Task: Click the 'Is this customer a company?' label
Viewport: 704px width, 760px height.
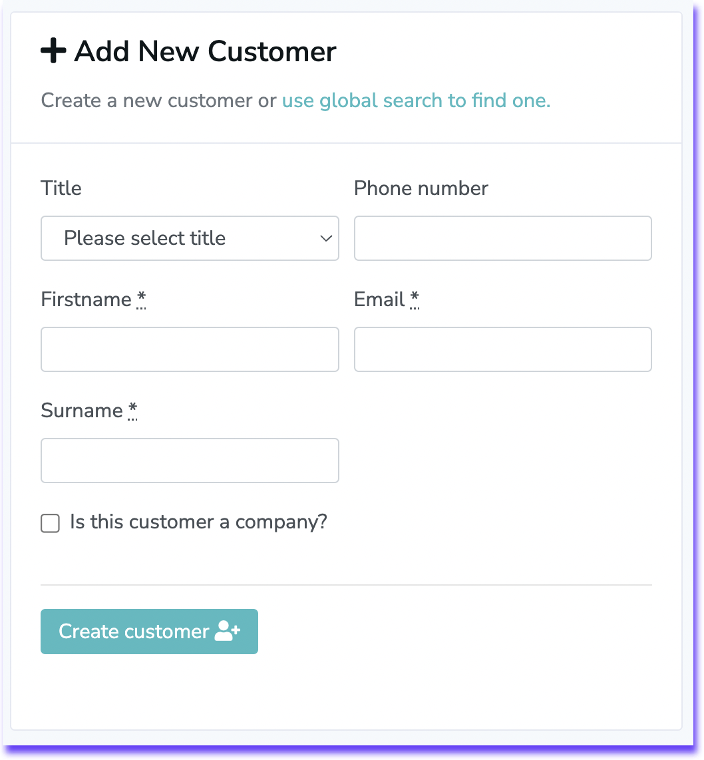Action: click(x=199, y=522)
